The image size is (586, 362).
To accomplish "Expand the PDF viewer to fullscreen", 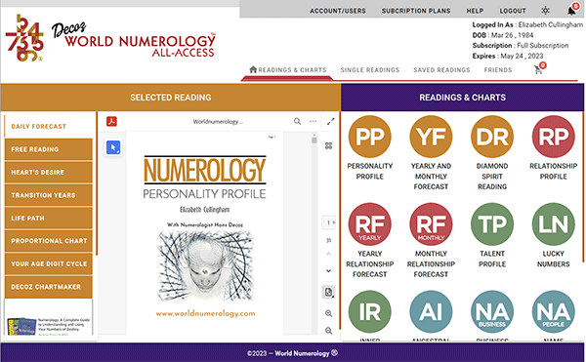I will pyautogui.click(x=330, y=121).
